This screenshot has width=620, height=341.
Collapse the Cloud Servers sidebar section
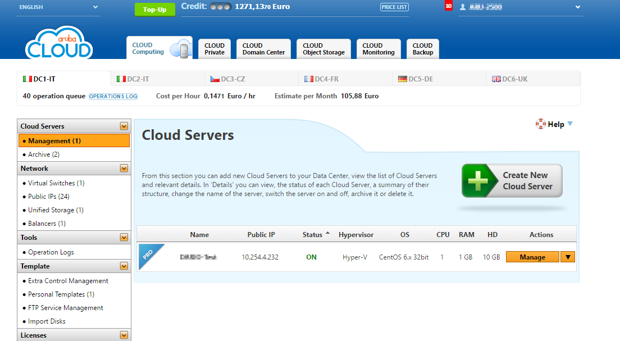(124, 126)
